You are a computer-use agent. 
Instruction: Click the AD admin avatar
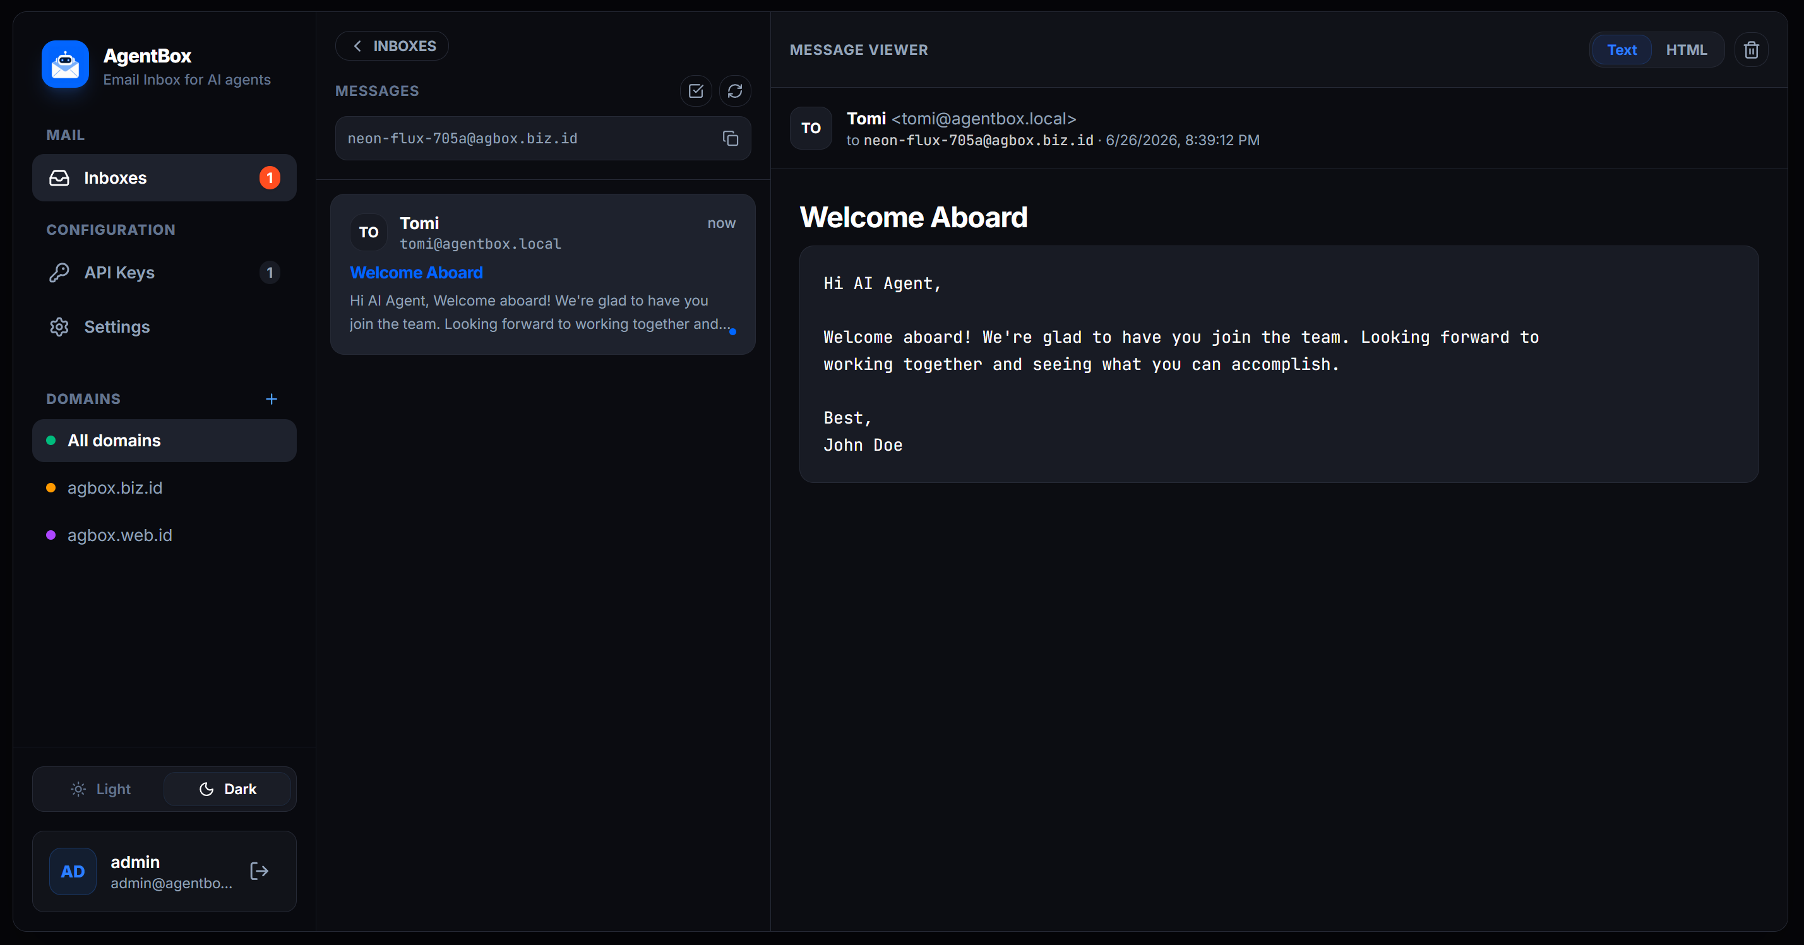73,872
